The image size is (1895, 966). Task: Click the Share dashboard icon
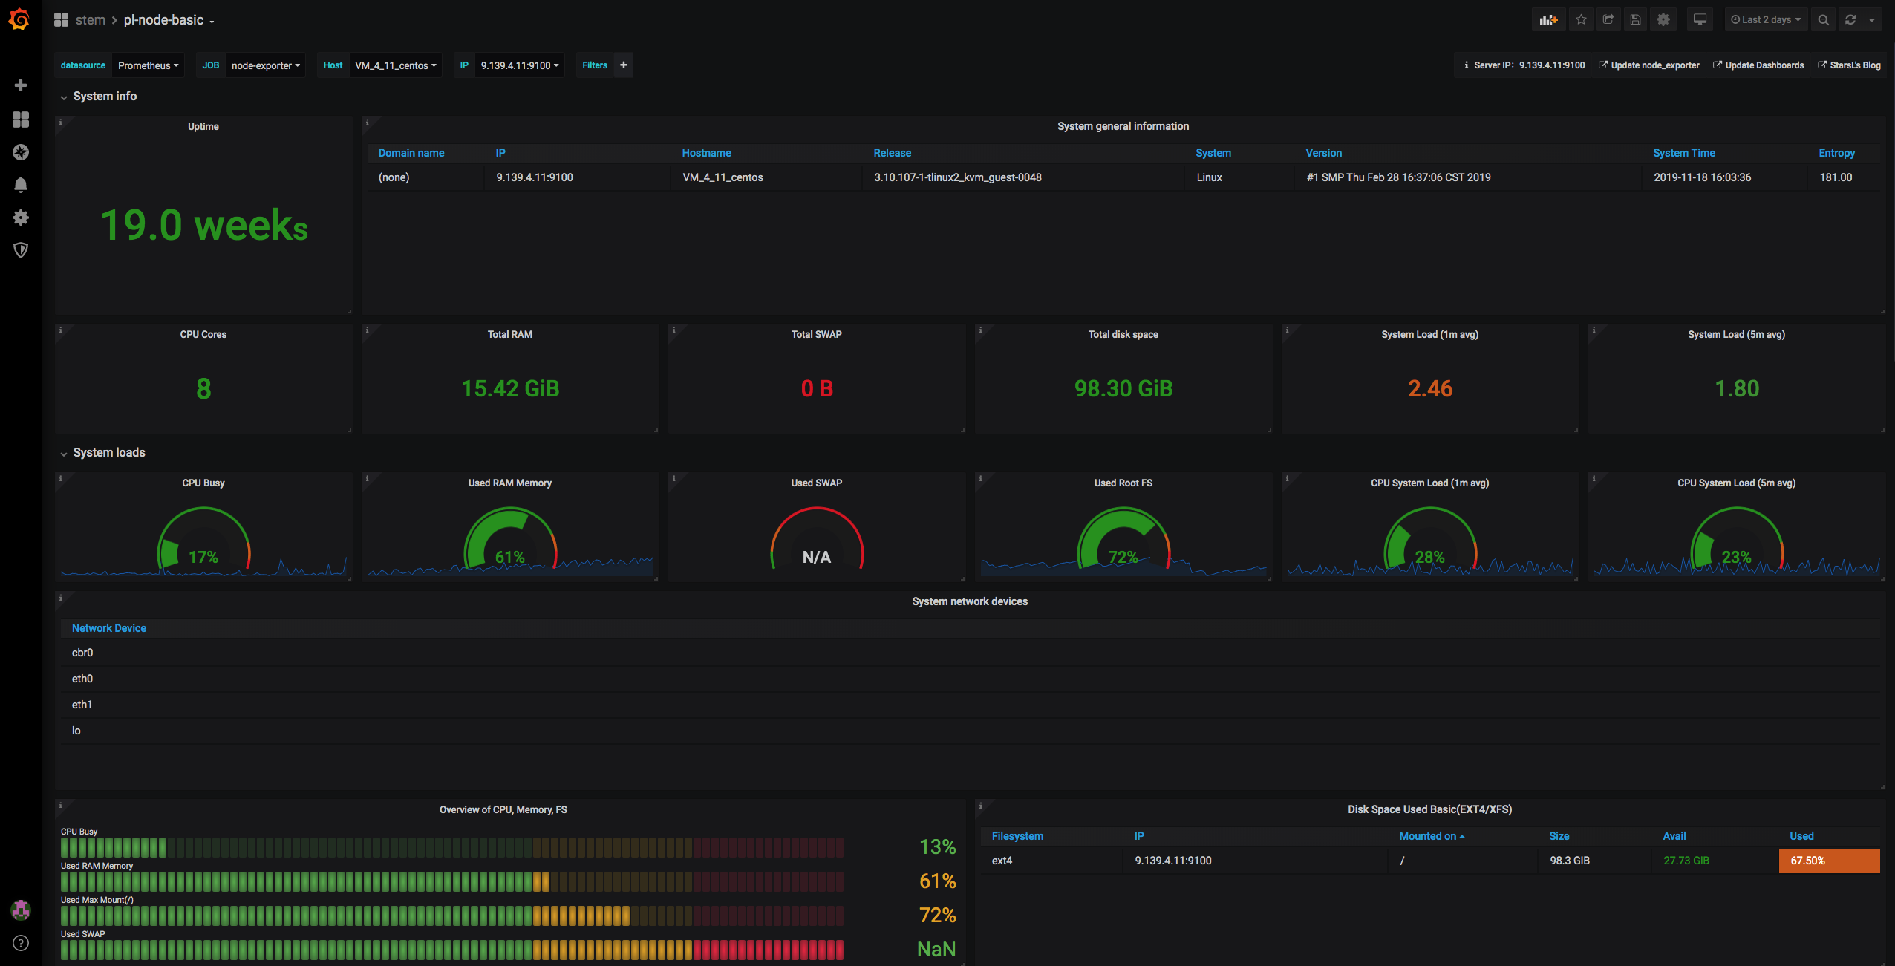[x=1608, y=20]
